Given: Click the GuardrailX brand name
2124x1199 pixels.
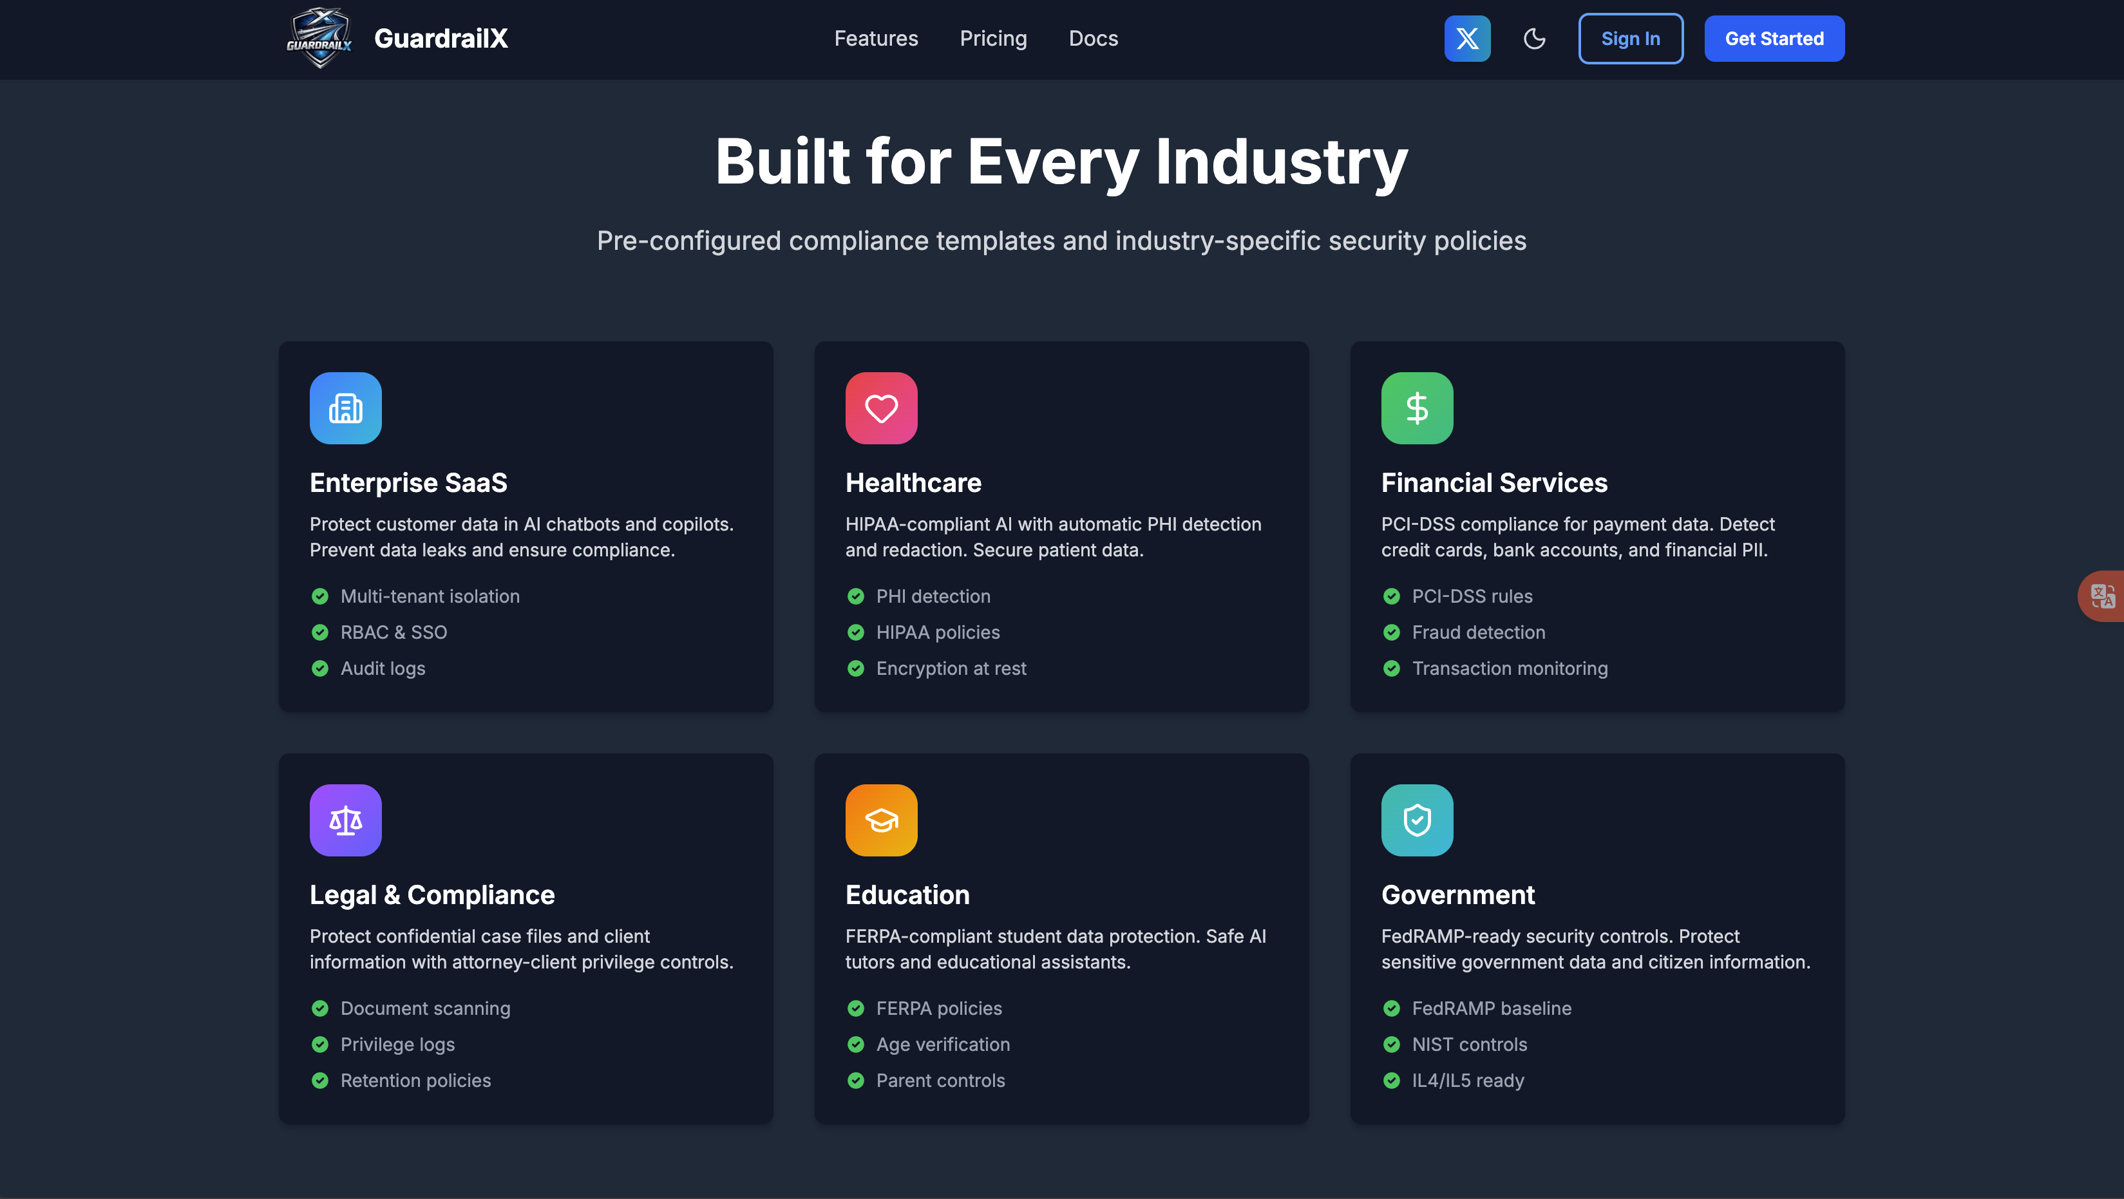Looking at the screenshot, I should click(441, 38).
